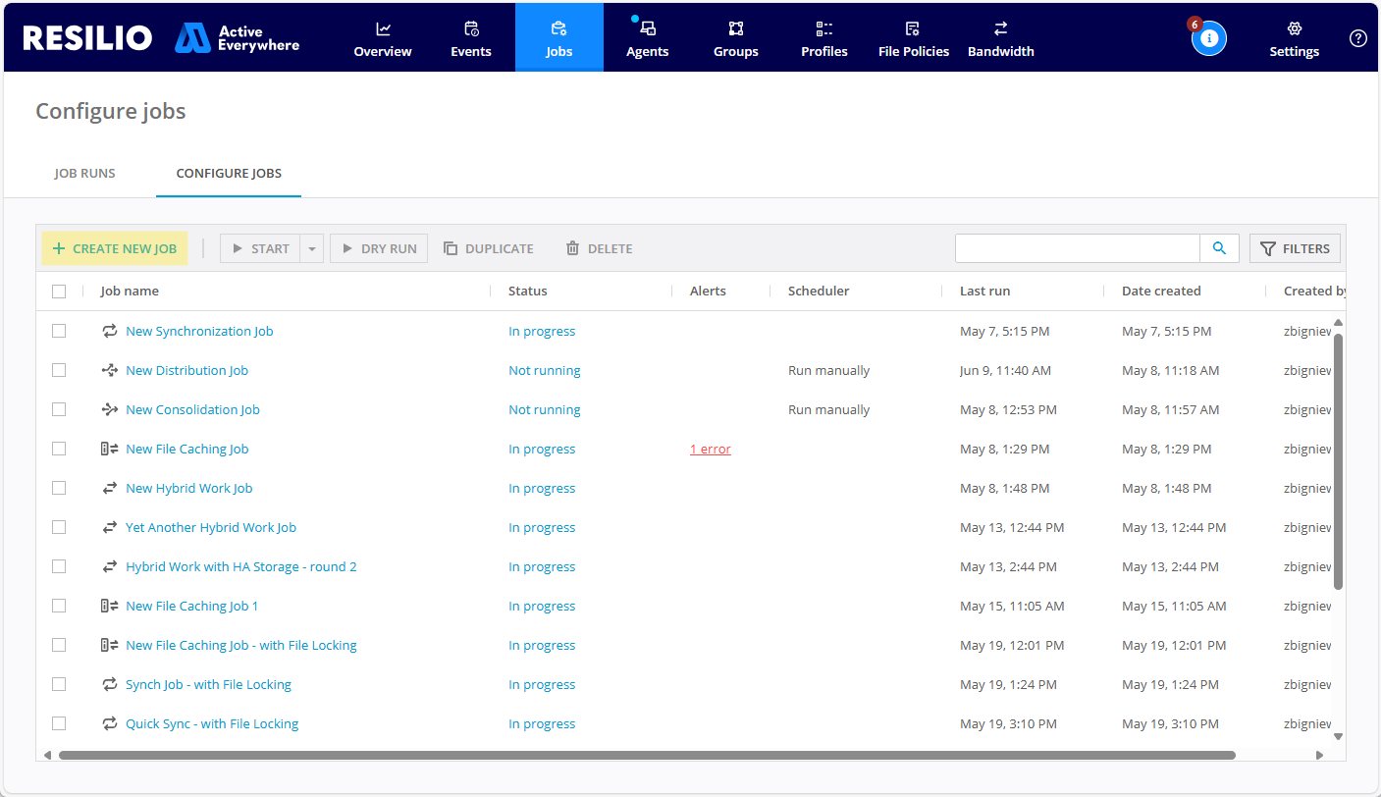Expand the Start button dropdown arrow
The width and height of the screenshot is (1381, 797).
[x=312, y=249]
